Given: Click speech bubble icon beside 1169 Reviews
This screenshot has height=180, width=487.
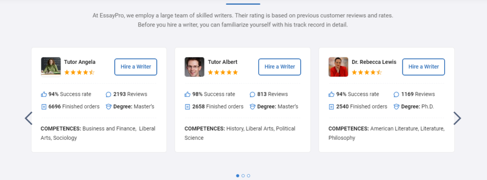Looking at the screenshot, I should point(396,94).
